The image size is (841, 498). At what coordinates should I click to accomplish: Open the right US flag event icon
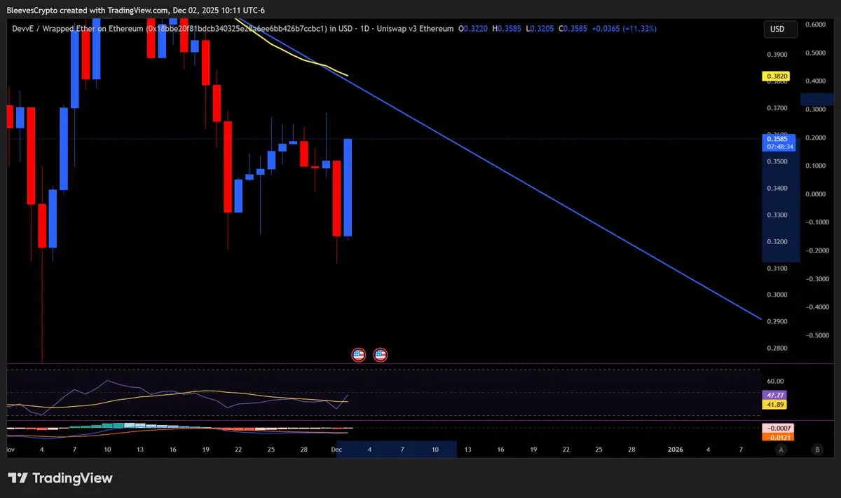(381, 355)
